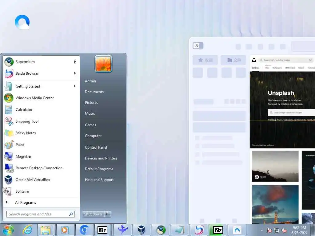Click the first 7z taskbar icon
Image resolution: width=315 pixels, height=236 pixels.
coord(102,230)
